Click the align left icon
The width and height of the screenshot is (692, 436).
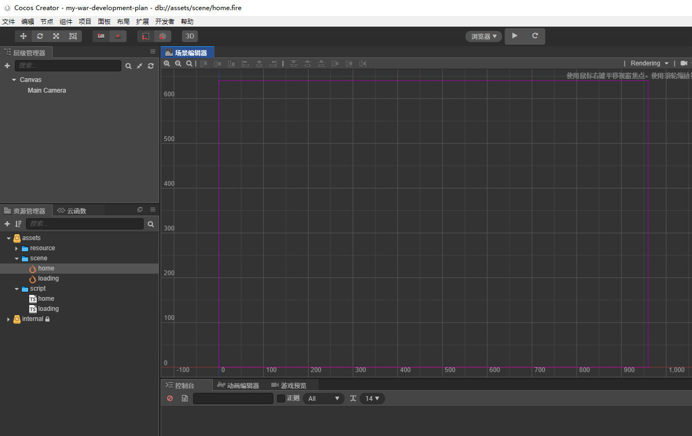[245, 63]
